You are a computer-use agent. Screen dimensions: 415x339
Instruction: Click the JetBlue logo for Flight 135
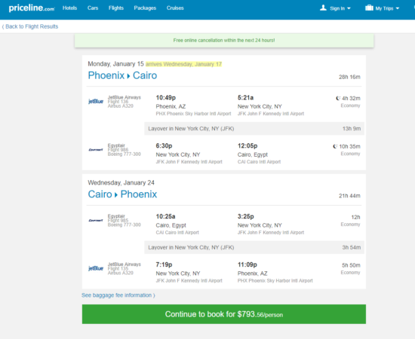coord(96,268)
